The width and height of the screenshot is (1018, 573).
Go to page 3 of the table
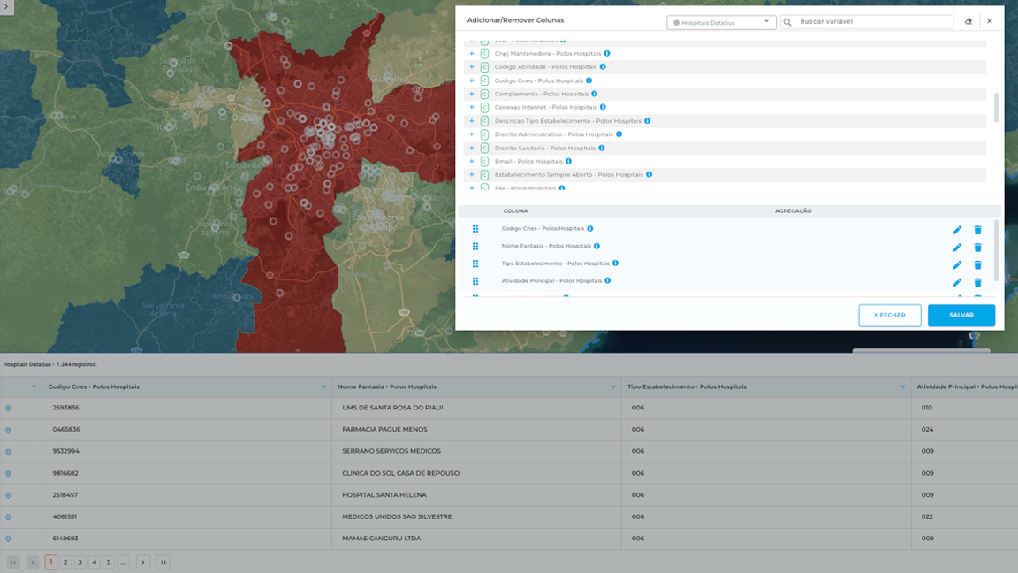coord(80,562)
